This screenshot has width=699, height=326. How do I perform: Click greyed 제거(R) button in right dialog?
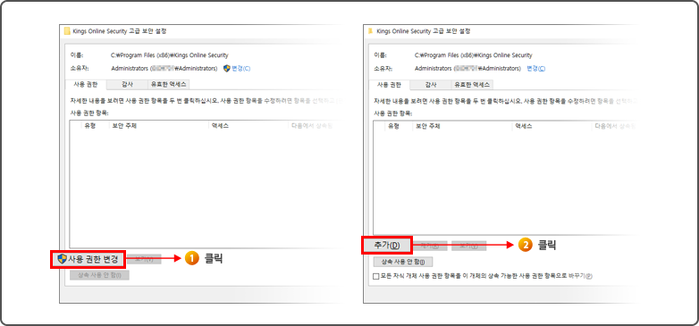pos(430,246)
